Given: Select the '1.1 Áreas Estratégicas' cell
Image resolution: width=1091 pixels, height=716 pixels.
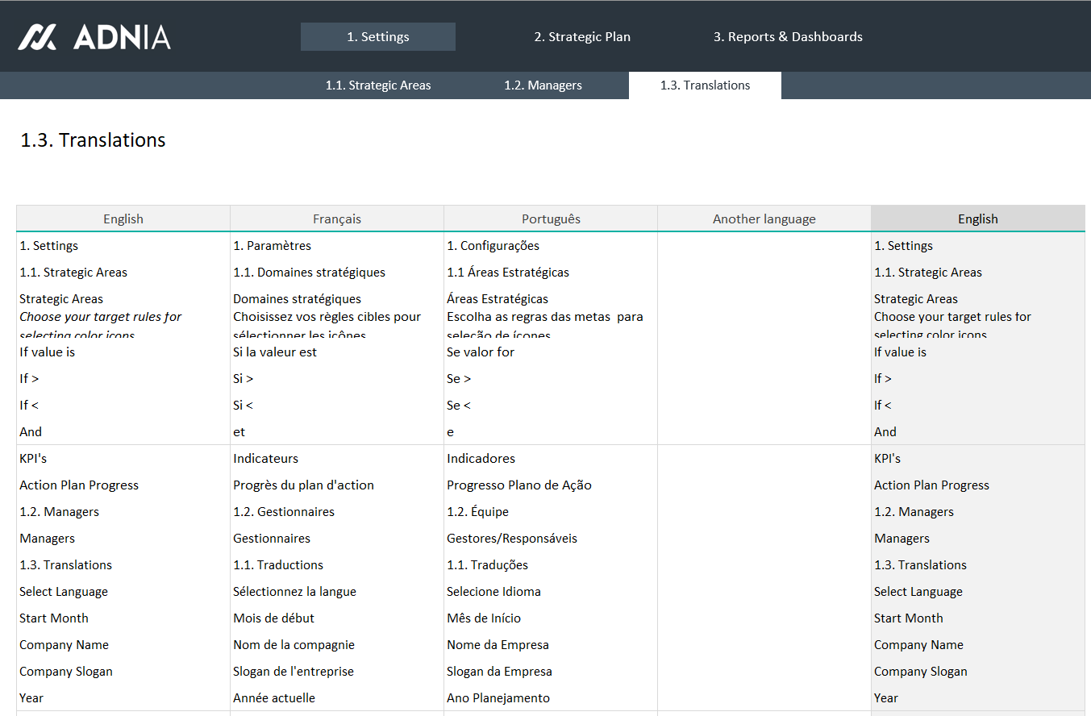Looking at the screenshot, I should [x=507, y=273].
